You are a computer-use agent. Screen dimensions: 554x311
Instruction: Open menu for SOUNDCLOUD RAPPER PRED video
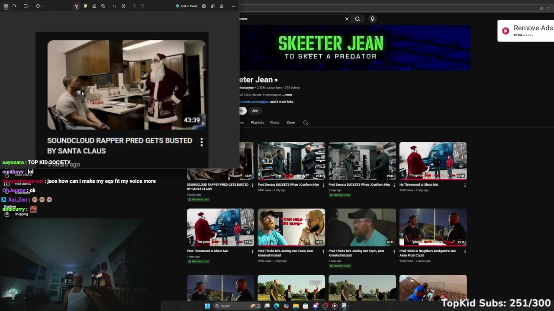[252, 185]
